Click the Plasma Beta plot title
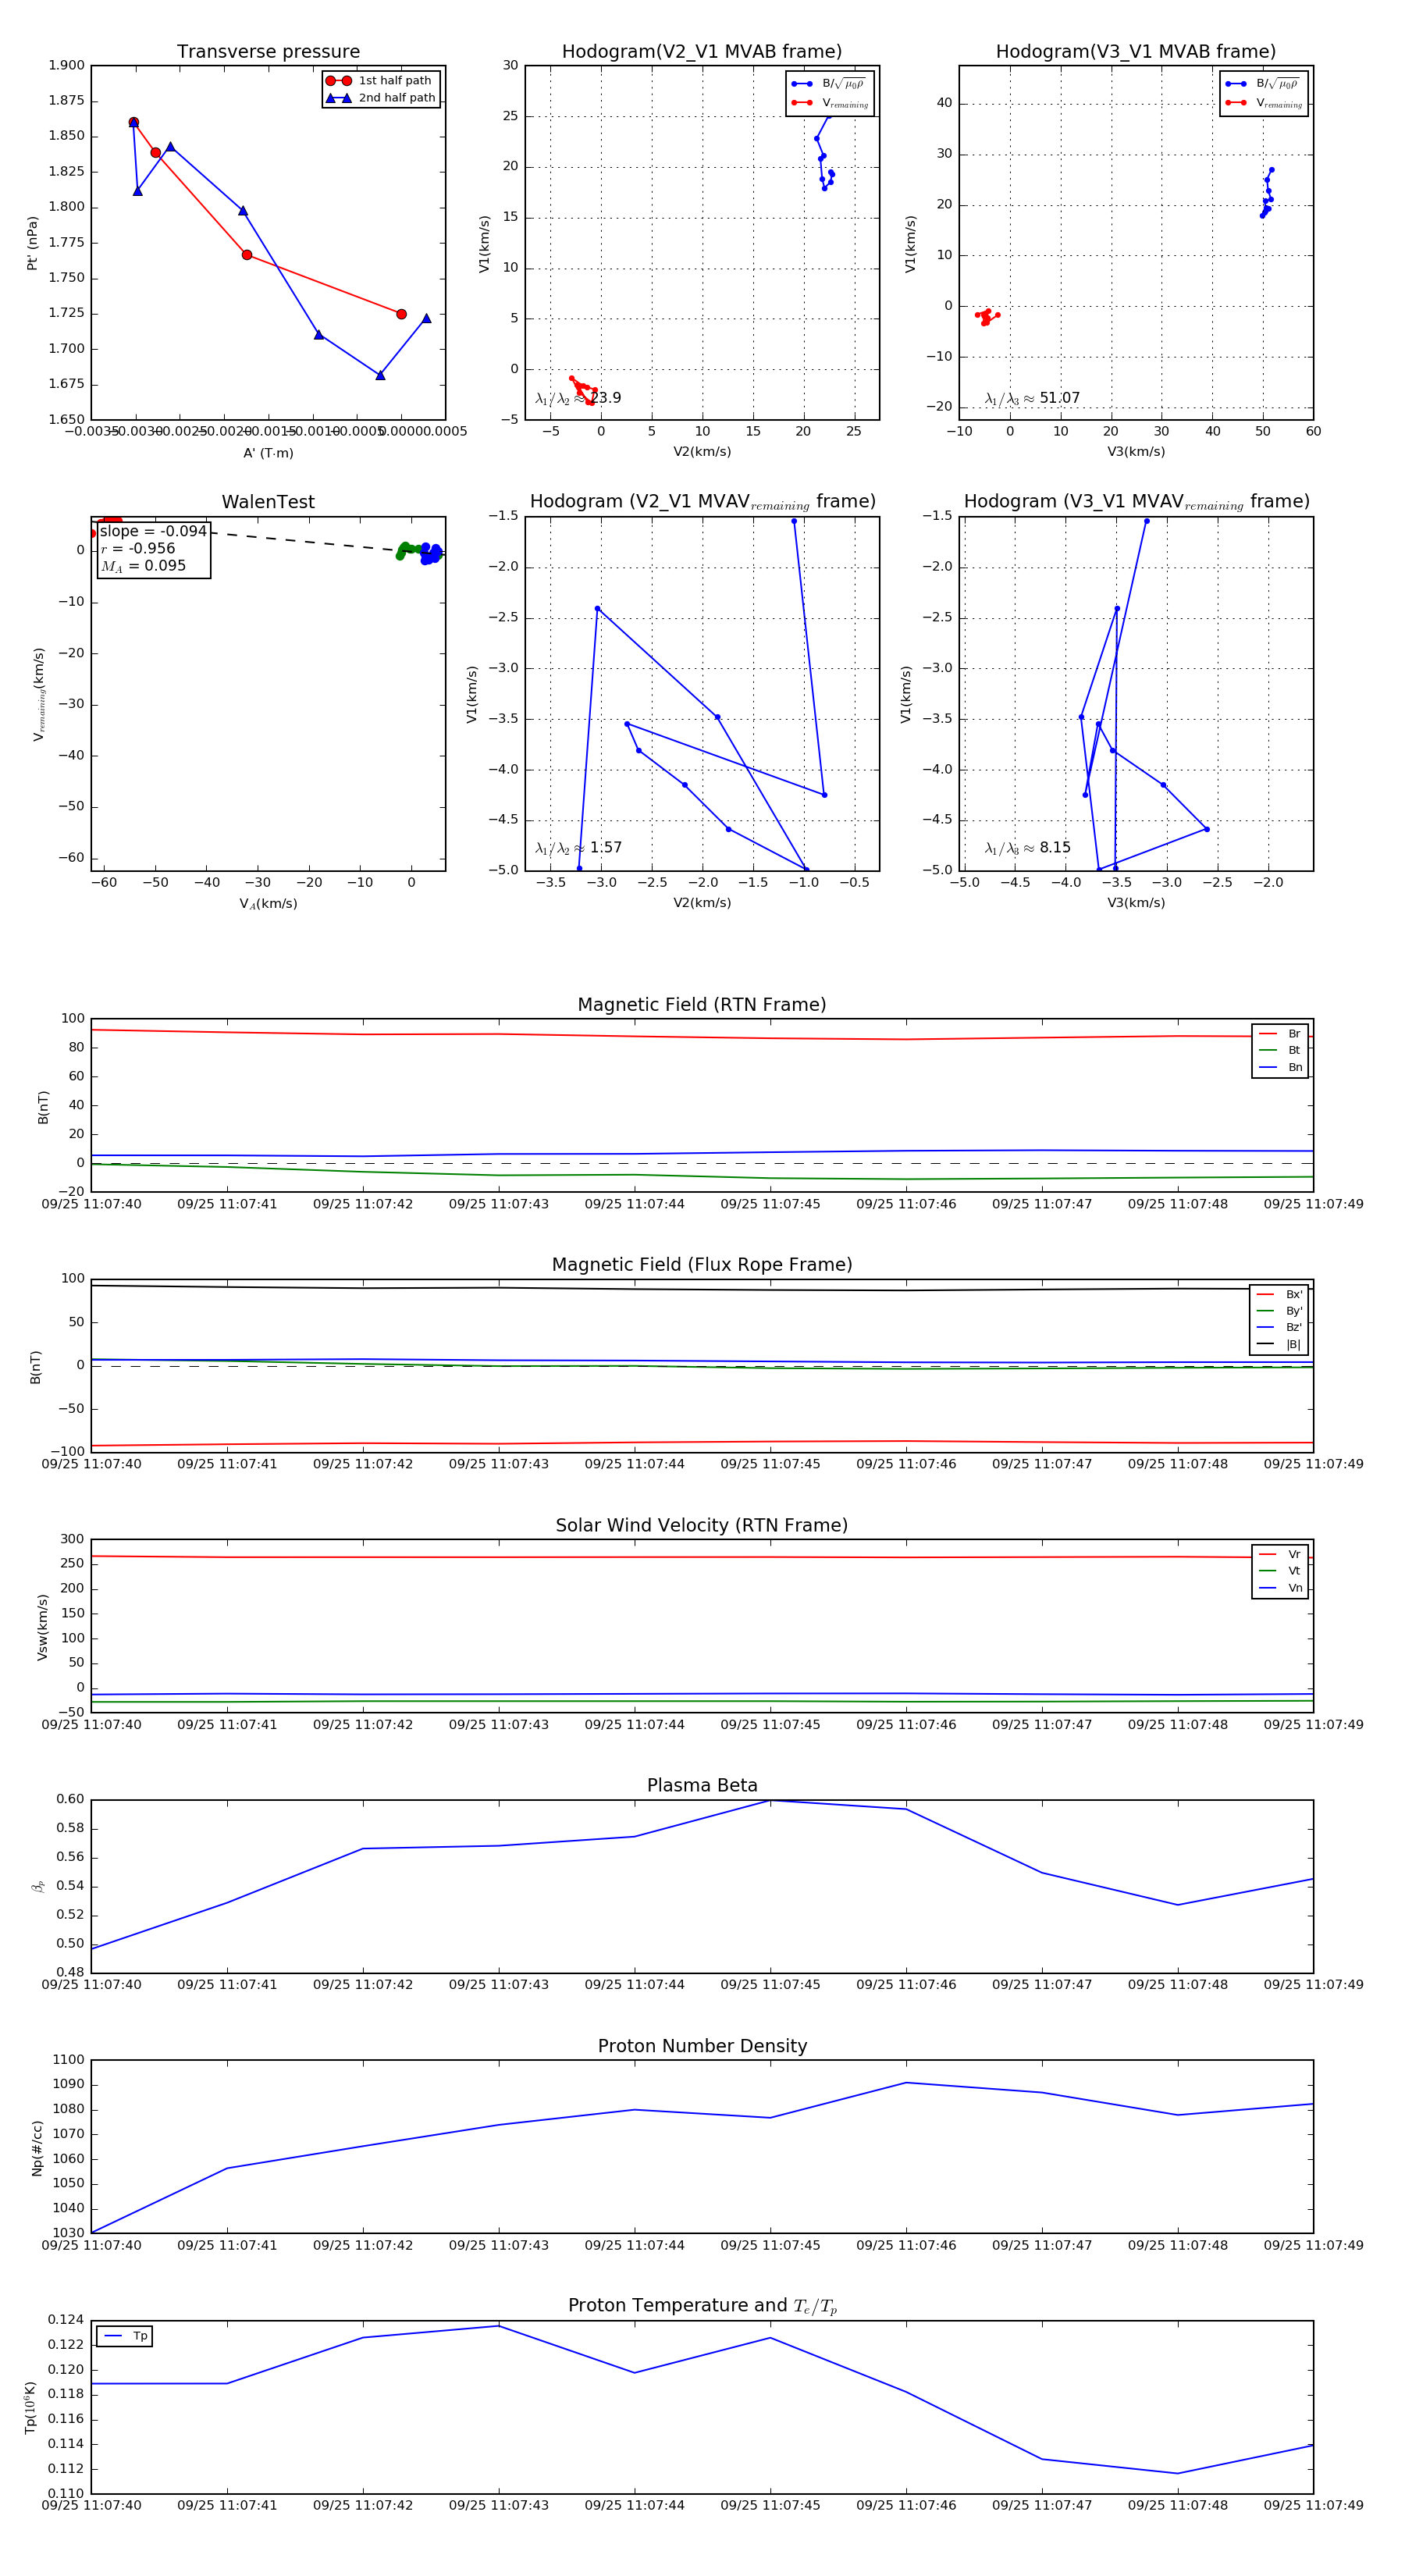This screenshot has width=1405, height=2576. [x=702, y=1785]
